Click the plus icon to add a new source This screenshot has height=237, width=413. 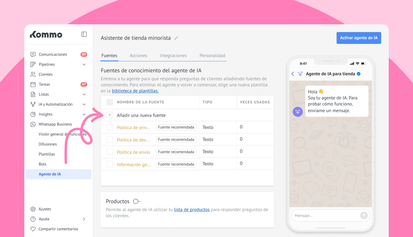pos(110,115)
